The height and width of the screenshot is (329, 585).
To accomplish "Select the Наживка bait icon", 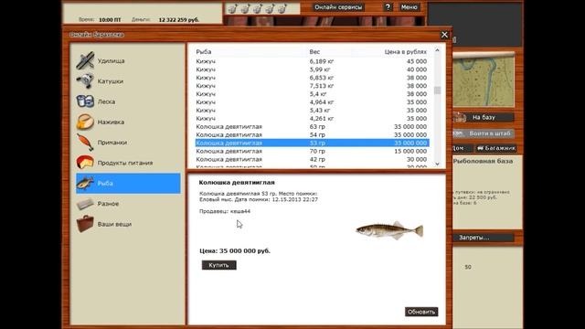I will tap(85, 122).
